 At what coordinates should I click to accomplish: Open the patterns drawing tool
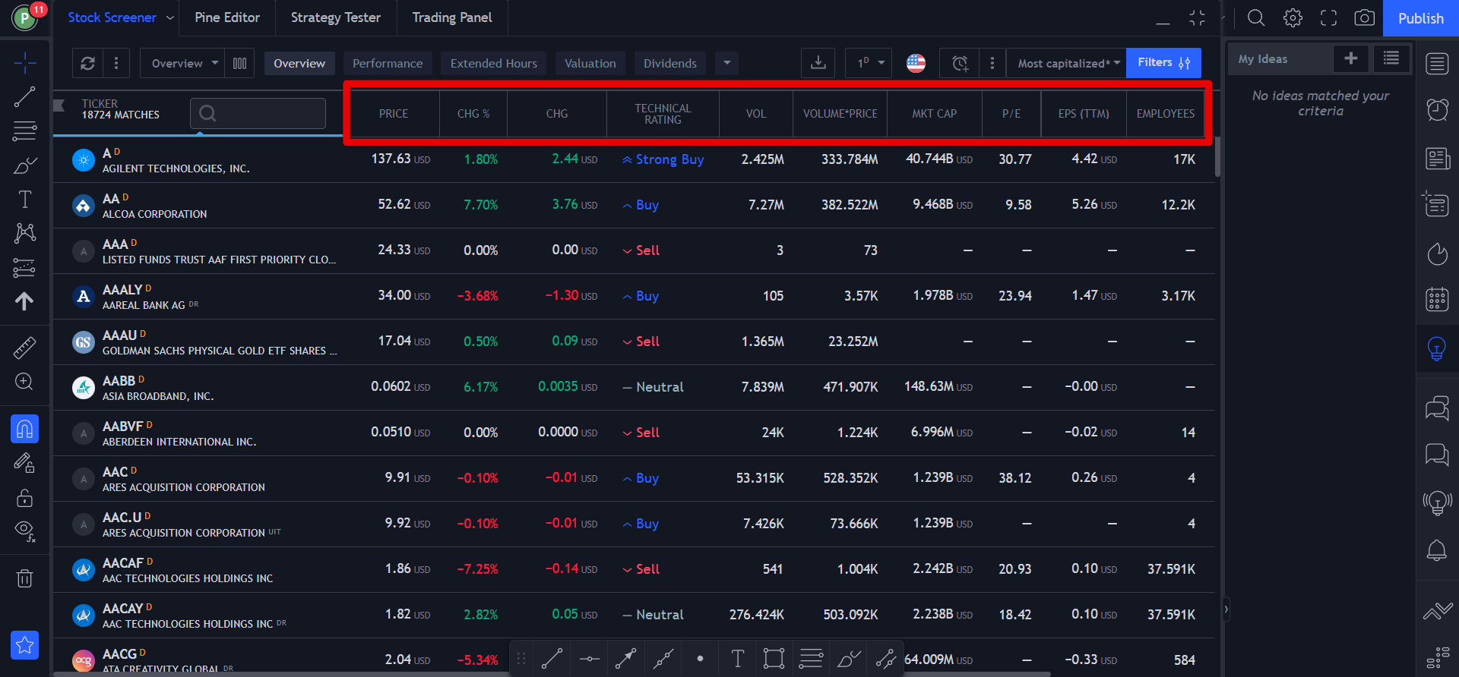point(24,233)
